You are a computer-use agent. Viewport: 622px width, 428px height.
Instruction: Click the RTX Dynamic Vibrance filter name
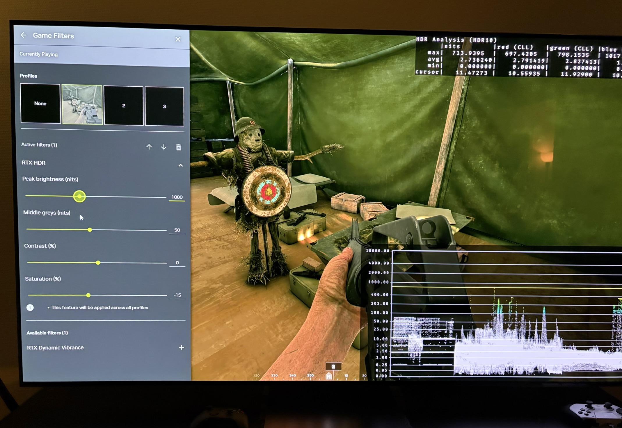tap(55, 347)
